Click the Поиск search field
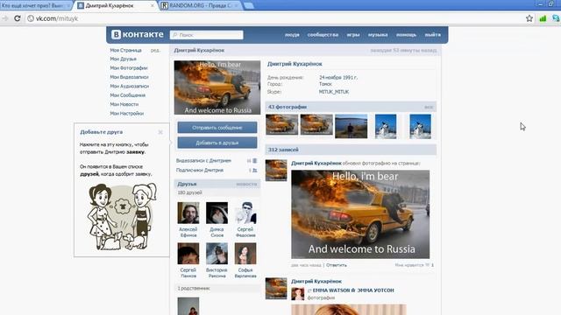Screen dimensions: 561x315 [x=207, y=35]
